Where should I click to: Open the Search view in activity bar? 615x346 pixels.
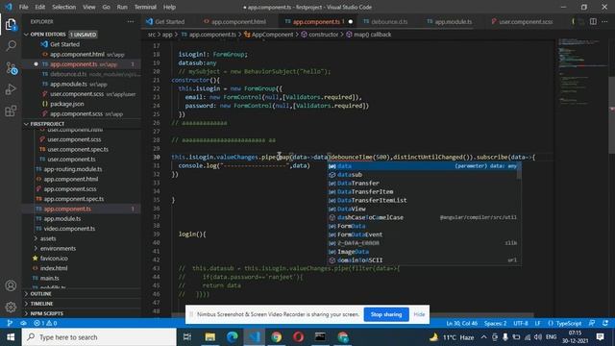[x=11, y=46]
